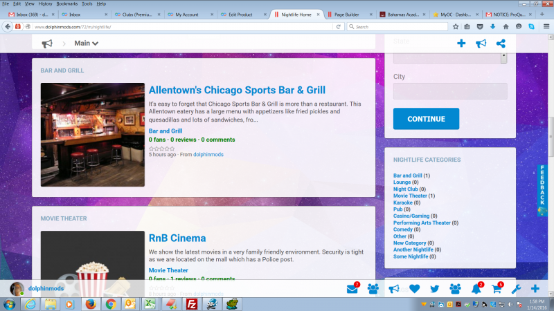Click the popcorn thumbnail for RnB Cinema
The width and height of the screenshot is (554, 311).
click(93, 263)
